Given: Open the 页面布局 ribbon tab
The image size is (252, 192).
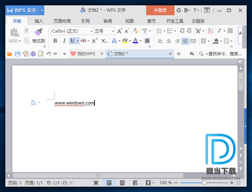Looking at the screenshot, I should click(x=62, y=21).
